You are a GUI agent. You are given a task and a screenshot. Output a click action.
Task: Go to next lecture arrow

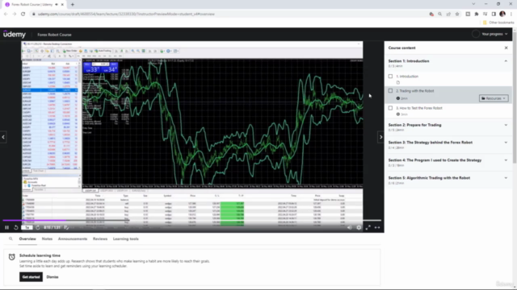[380, 137]
